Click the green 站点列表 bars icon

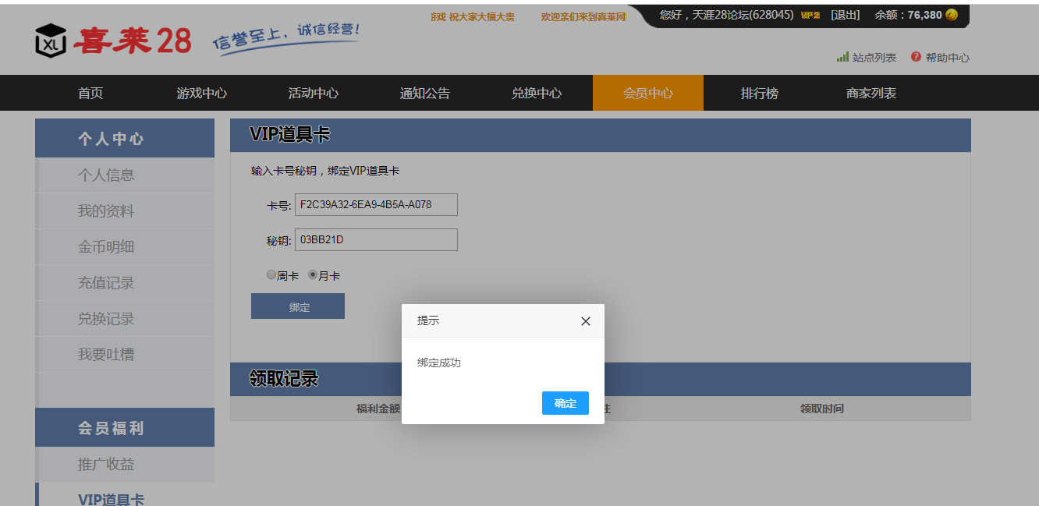tap(842, 58)
